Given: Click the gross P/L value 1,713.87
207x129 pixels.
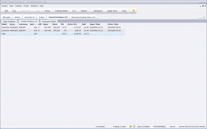Looking at the screenshot, I should [77, 27].
